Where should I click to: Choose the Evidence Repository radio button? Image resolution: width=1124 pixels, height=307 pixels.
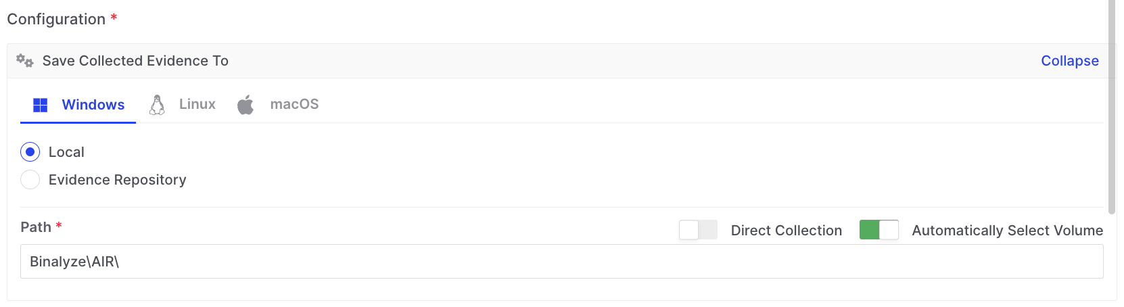point(30,180)
